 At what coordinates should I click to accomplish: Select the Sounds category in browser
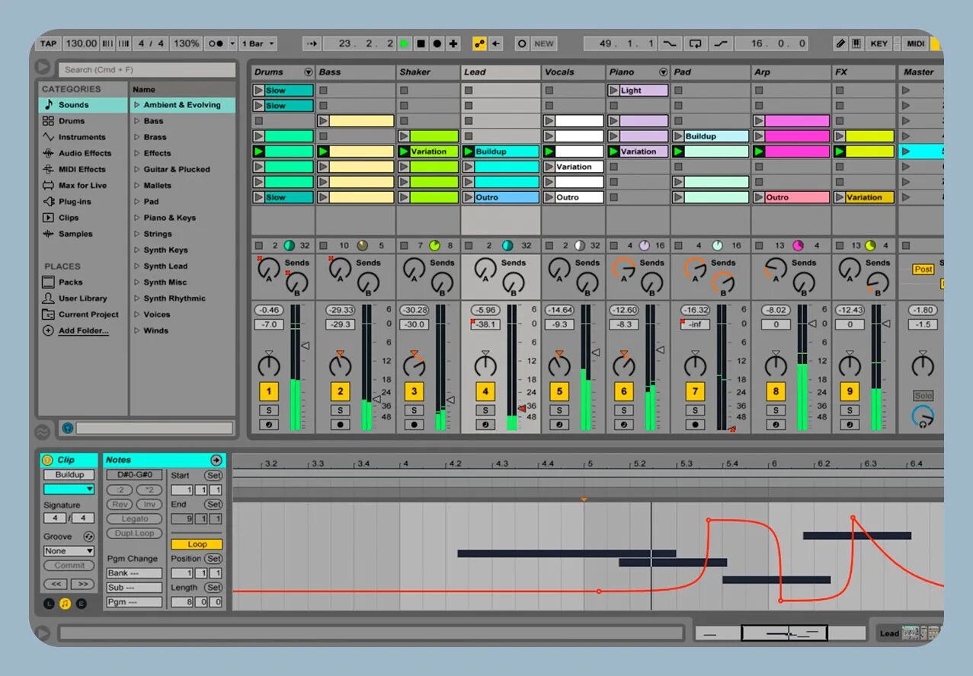point(83,105)
